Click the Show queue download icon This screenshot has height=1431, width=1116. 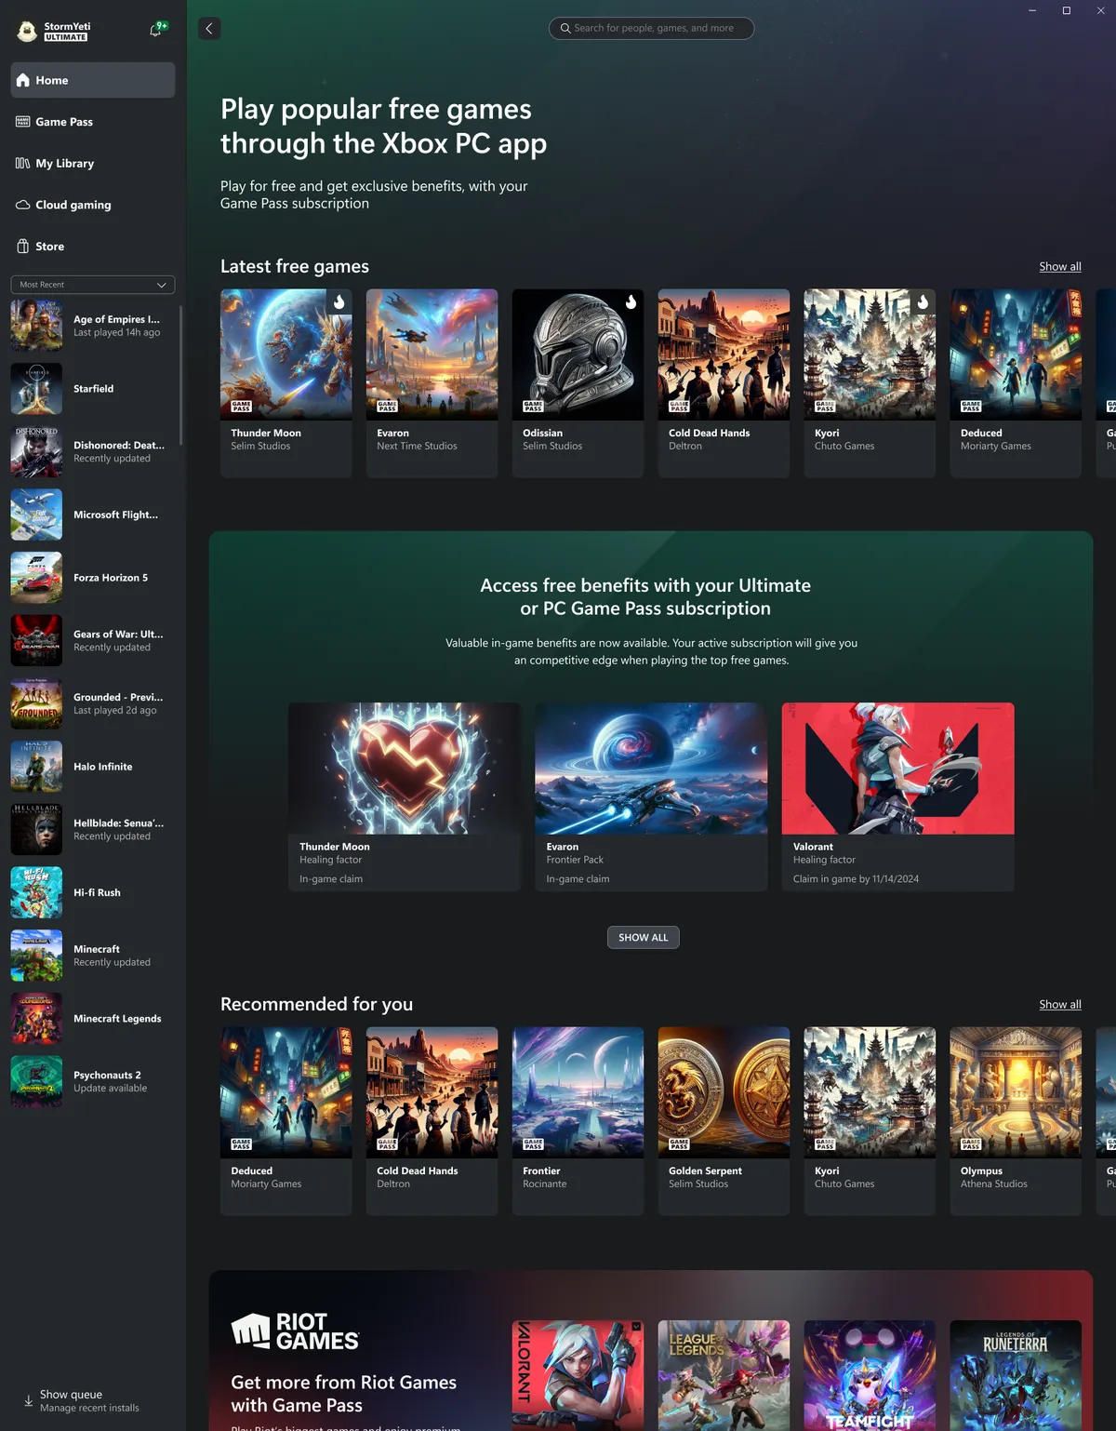(28, 1400)
